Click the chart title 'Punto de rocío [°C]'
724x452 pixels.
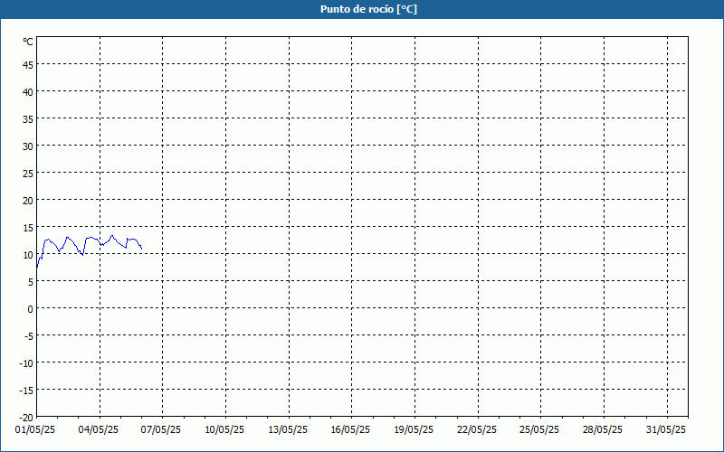click(368, 9)
